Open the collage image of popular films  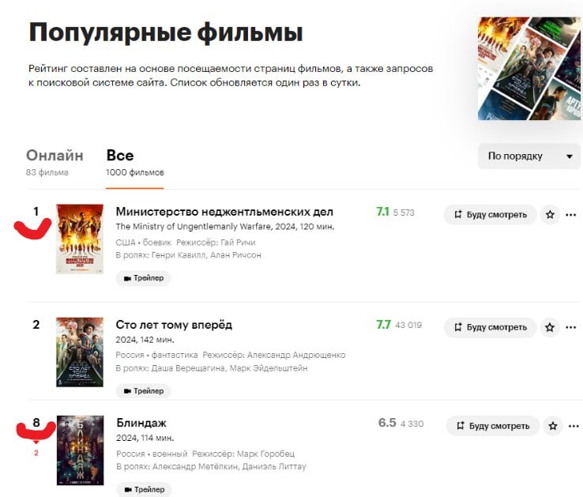coord(528,69)
